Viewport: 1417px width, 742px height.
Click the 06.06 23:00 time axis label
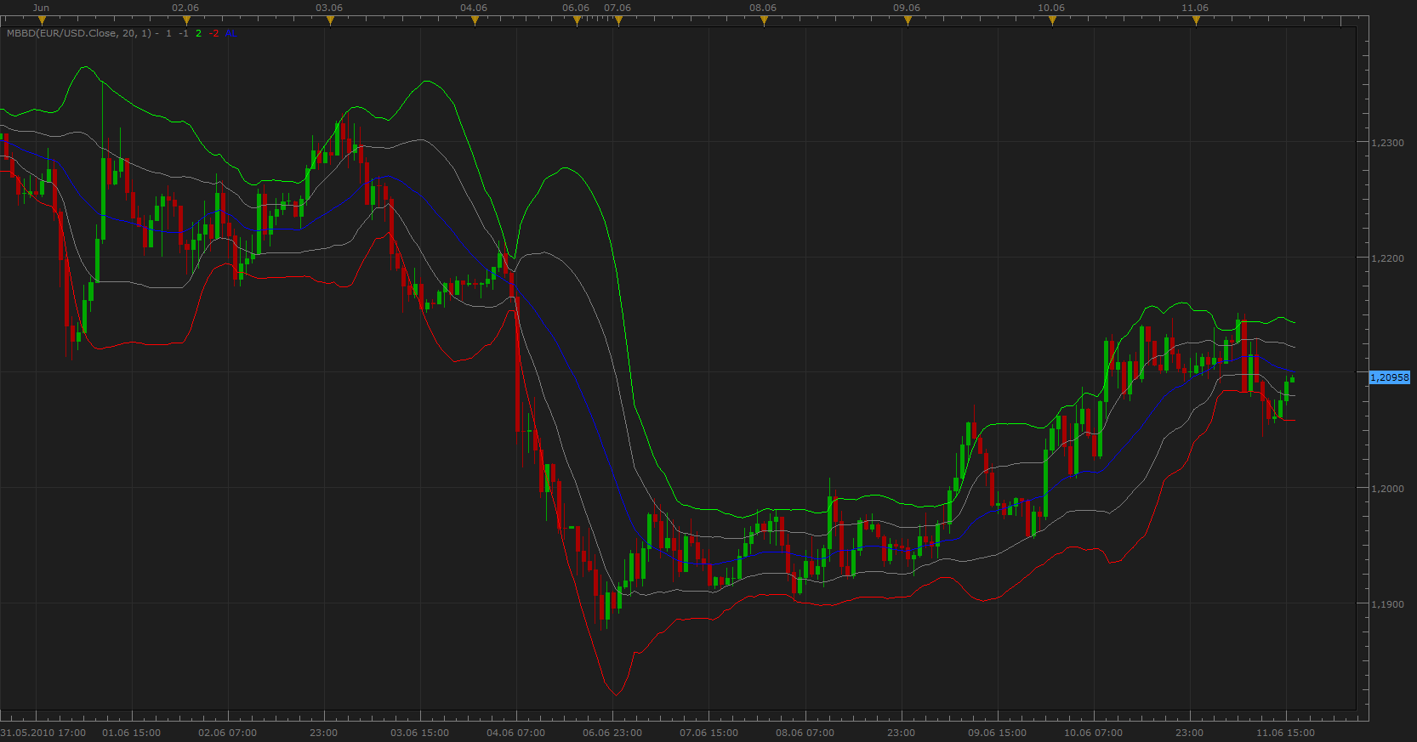612,733
